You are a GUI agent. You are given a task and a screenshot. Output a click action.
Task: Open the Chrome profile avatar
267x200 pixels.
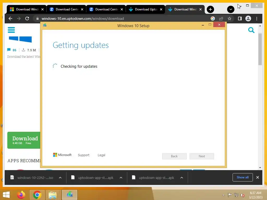(248, 18)
